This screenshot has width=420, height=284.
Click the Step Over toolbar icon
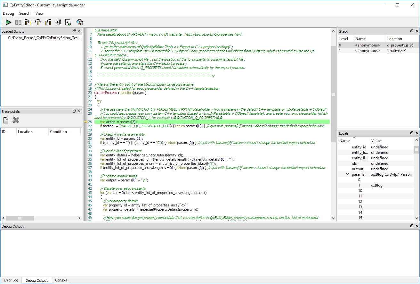click(x=38, y=22)
